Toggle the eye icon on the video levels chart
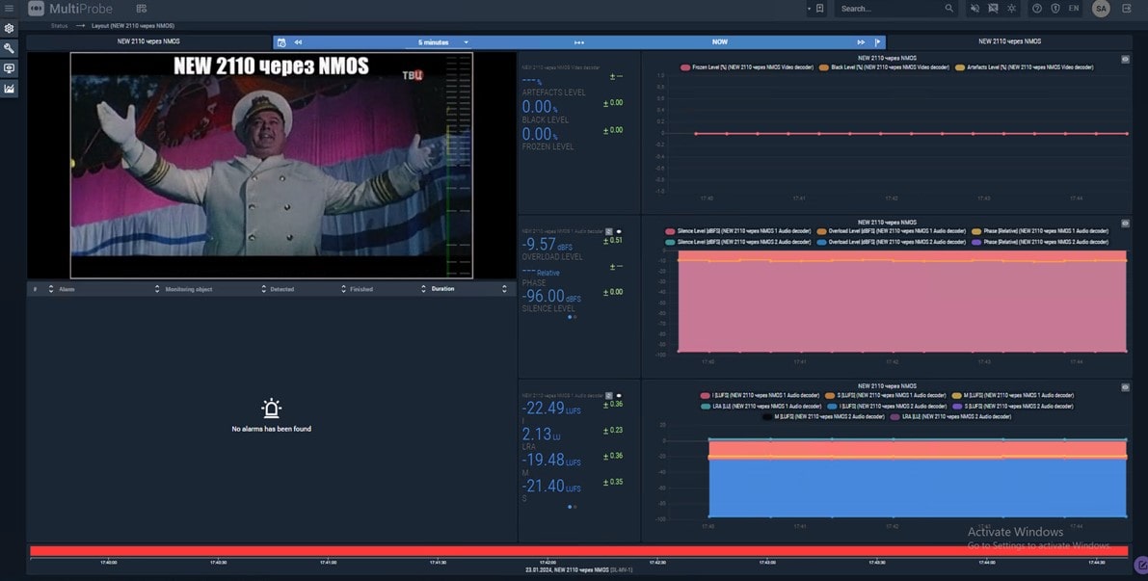 point(1125,60)
